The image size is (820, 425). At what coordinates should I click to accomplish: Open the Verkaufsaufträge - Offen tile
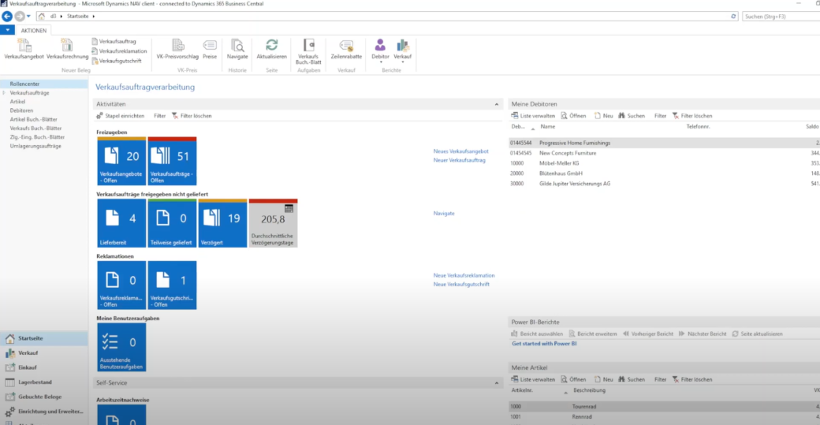pyautogui.click(x=172, y=161)
